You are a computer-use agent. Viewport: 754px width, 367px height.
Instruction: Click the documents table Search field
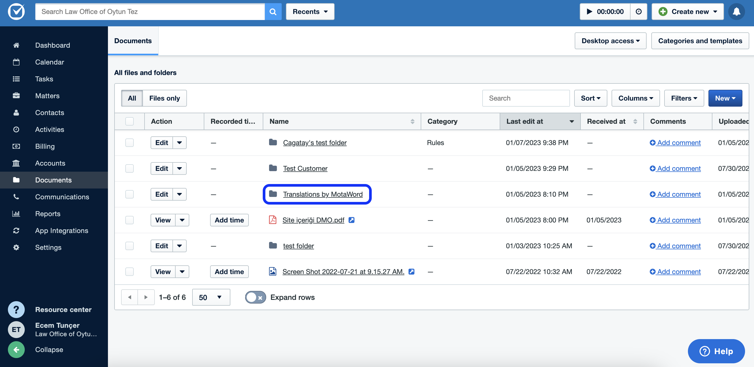coord(525,98)
